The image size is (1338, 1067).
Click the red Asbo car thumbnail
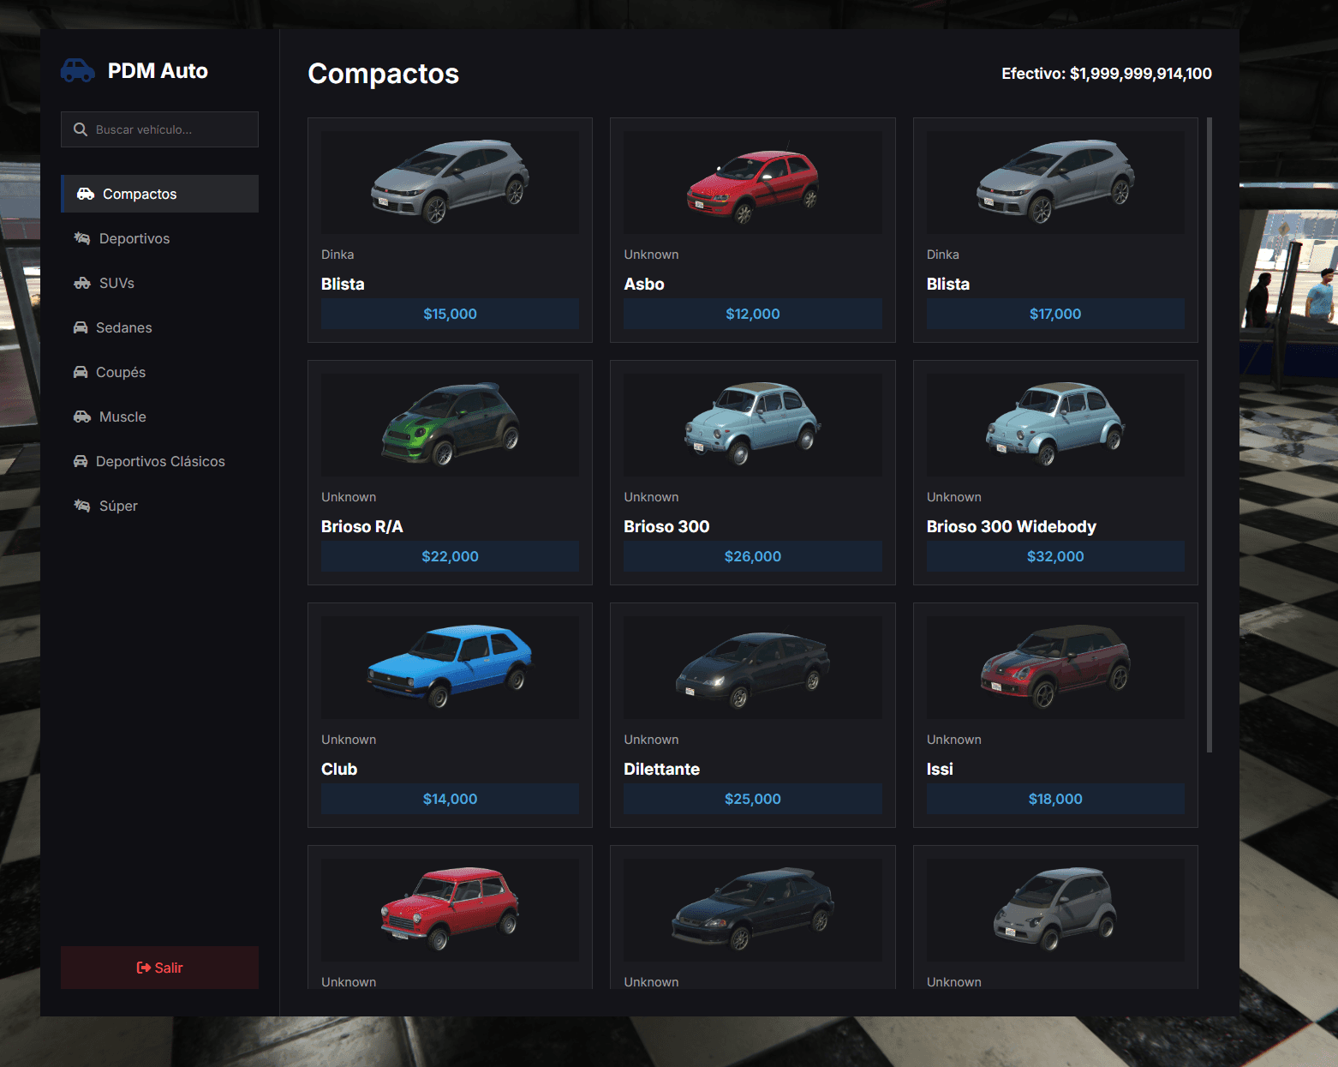point(753,183)
